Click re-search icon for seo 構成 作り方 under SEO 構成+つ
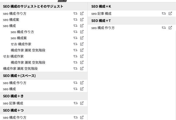The width and height of the screenshot is (176, 120). [x=75, y=117]
